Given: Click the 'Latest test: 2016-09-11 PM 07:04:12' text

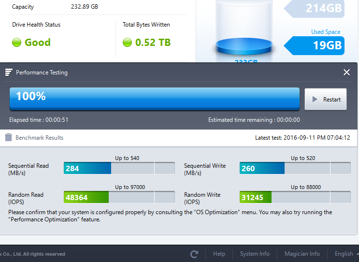Looking at the screenshot, I should tap(302, 138).
